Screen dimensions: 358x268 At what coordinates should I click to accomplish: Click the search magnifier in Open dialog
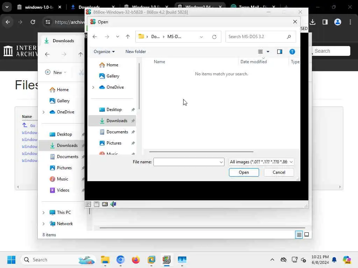pos(289,37)
